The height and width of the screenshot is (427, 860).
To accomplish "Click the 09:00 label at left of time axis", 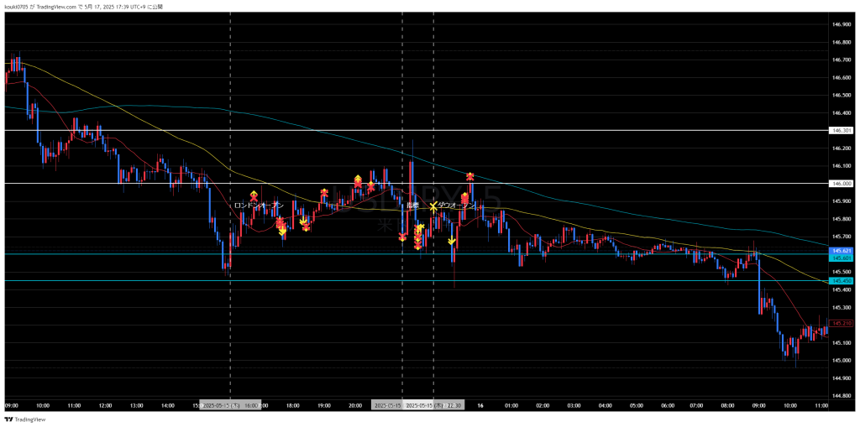I will [x=11, y=405].
